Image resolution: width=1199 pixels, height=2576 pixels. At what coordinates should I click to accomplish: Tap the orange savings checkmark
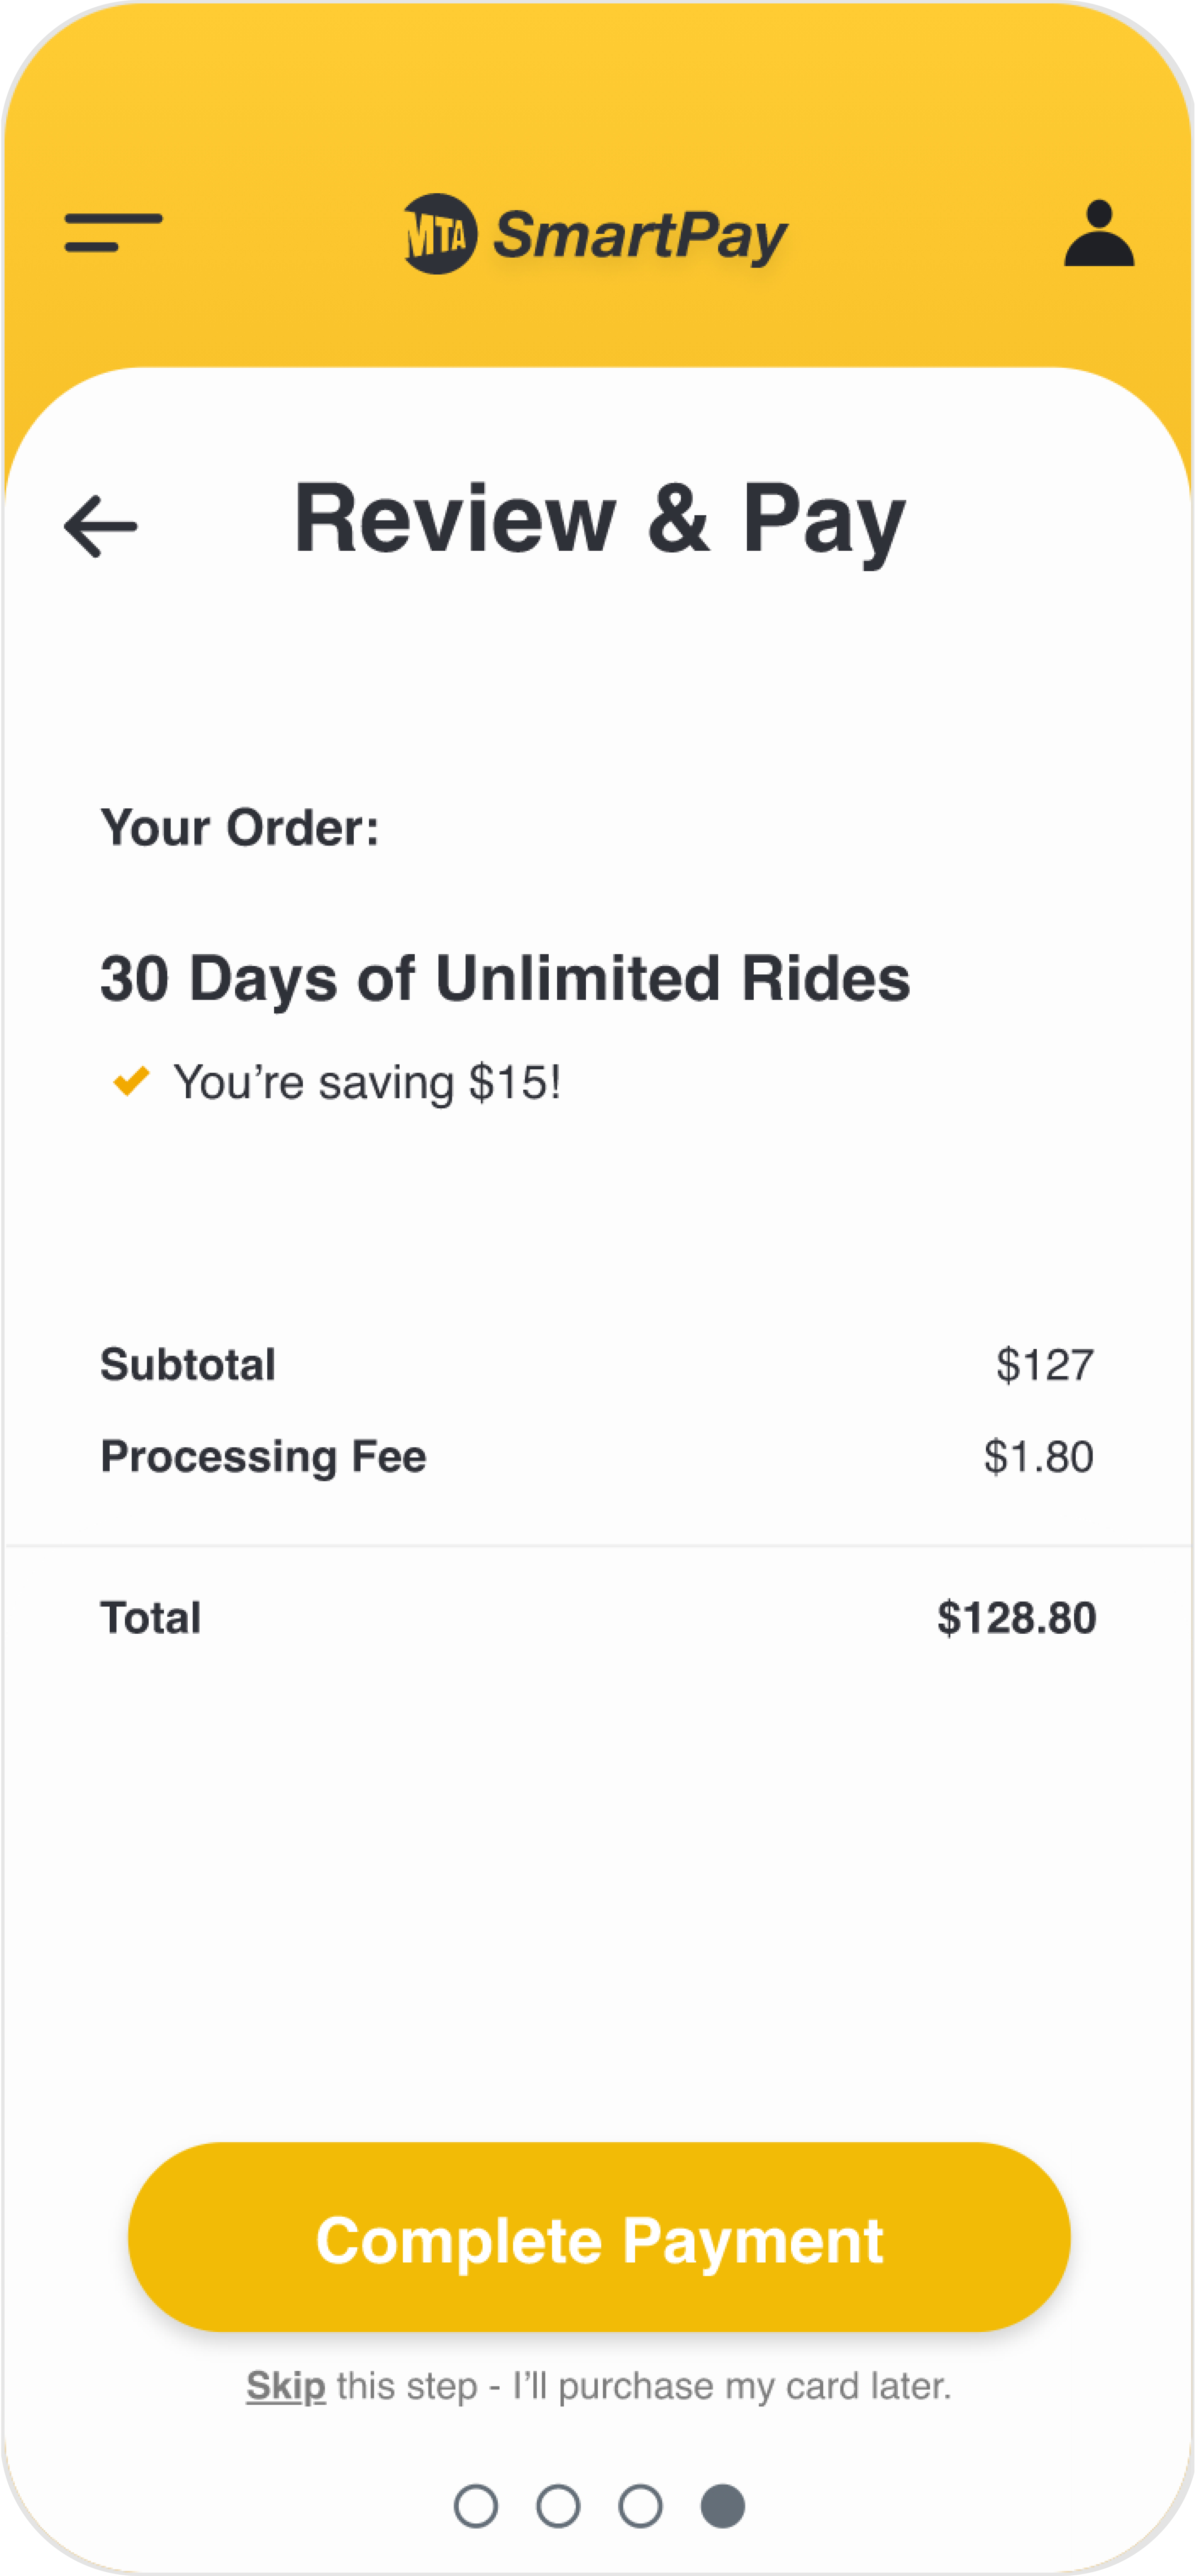[x=131, y=1081]
